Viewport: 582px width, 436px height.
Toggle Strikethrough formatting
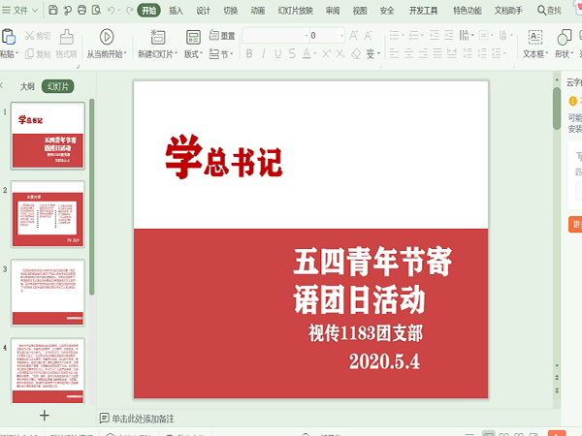pyautogui.click(x=292, y=54)
